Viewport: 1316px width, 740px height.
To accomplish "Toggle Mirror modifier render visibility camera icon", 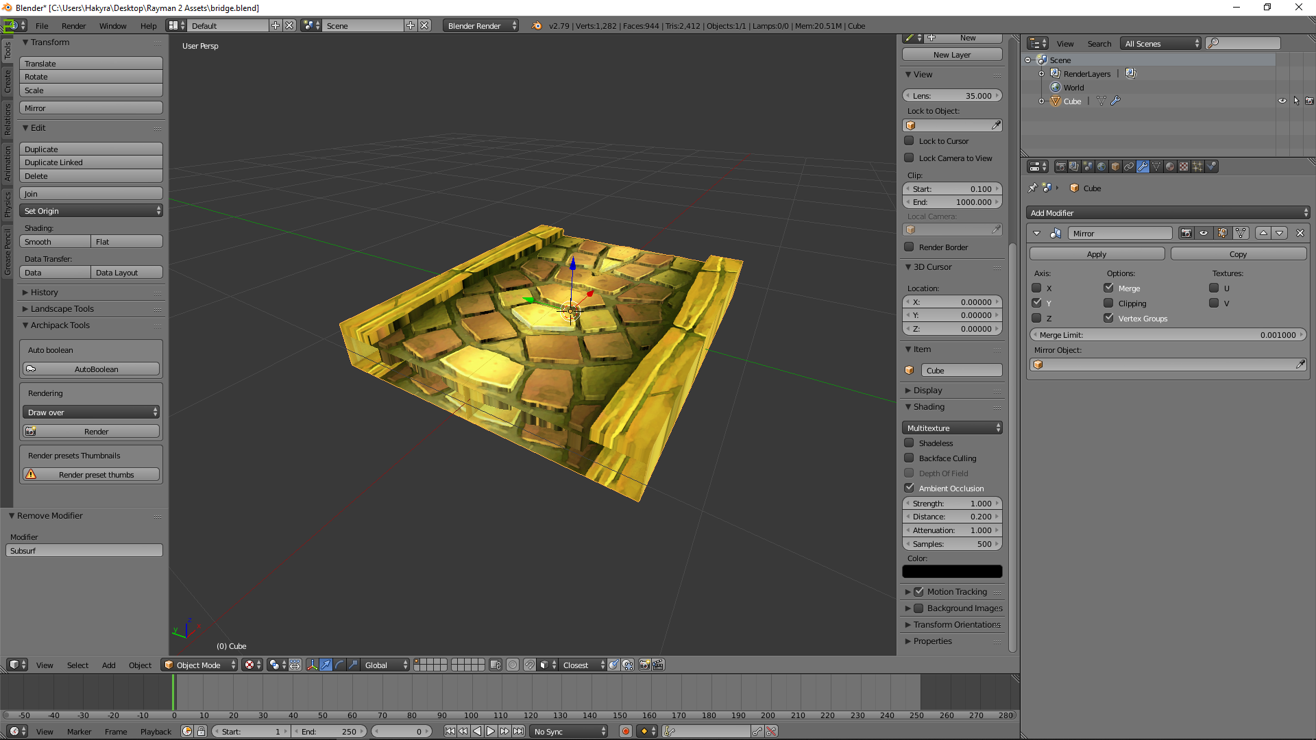I will click(x=1186, y=233).
